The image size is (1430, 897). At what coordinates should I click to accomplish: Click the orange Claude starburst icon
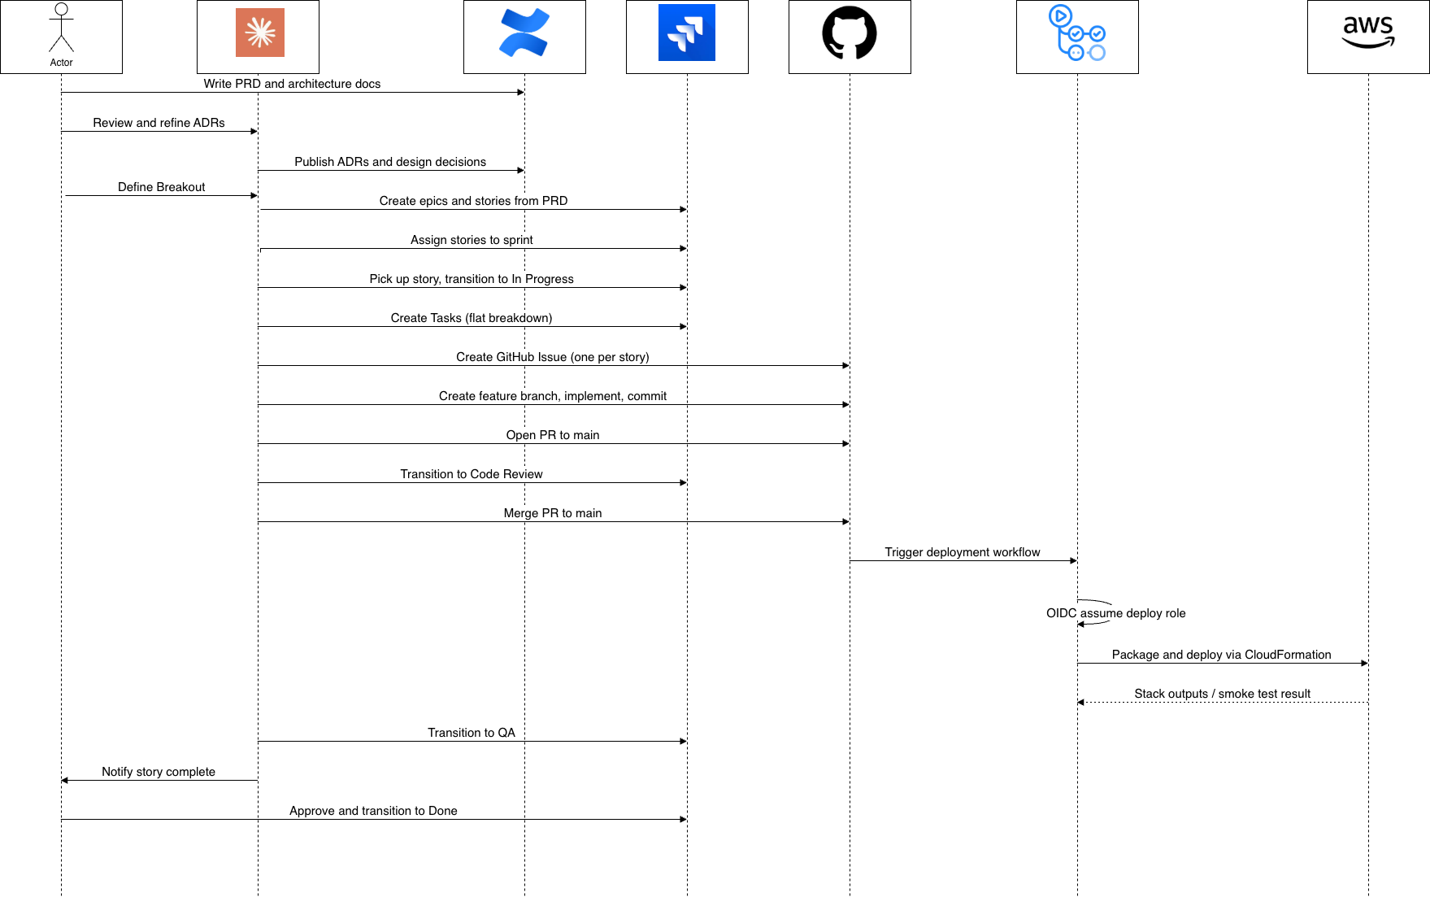click(x=260, y=33)
